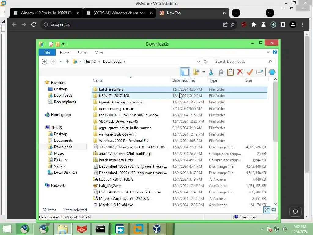This screenshot has height=235, width=313.
Task: Toggle the preview pane toolbar button
Action: click(x=185, y=72)
